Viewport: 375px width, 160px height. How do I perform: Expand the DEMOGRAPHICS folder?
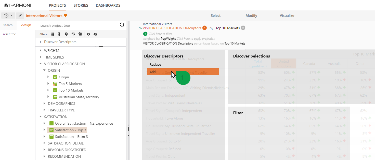[44, 104]
